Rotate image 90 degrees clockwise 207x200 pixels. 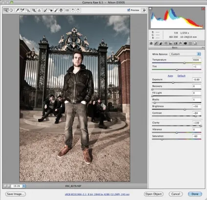[78, 10]
